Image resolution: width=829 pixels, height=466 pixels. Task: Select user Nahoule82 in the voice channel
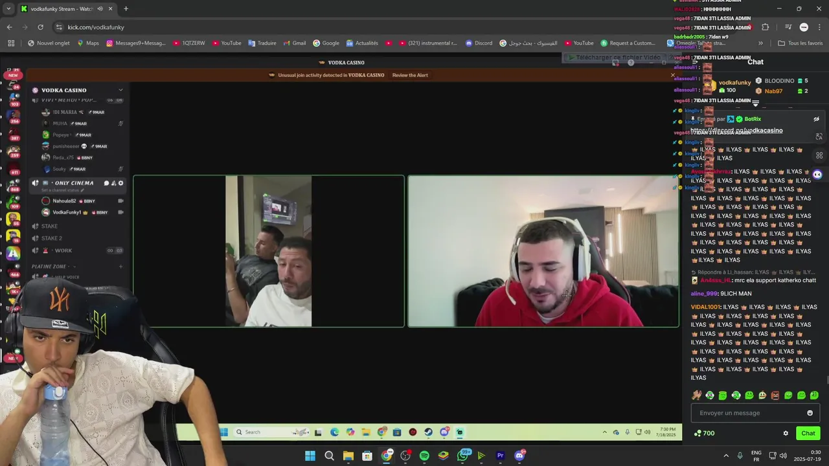pos(64,201)
